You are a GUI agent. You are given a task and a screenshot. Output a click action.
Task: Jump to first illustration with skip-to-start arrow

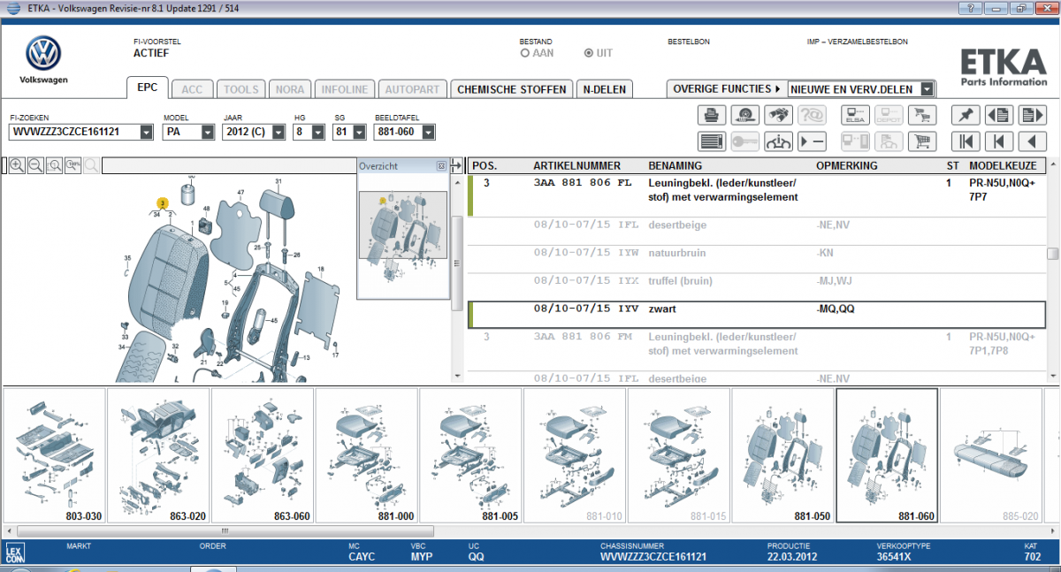(966, 141)
